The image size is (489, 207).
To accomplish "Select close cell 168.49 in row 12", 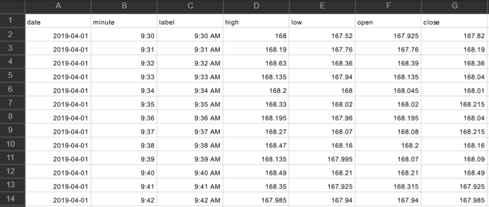I will 454,171.
